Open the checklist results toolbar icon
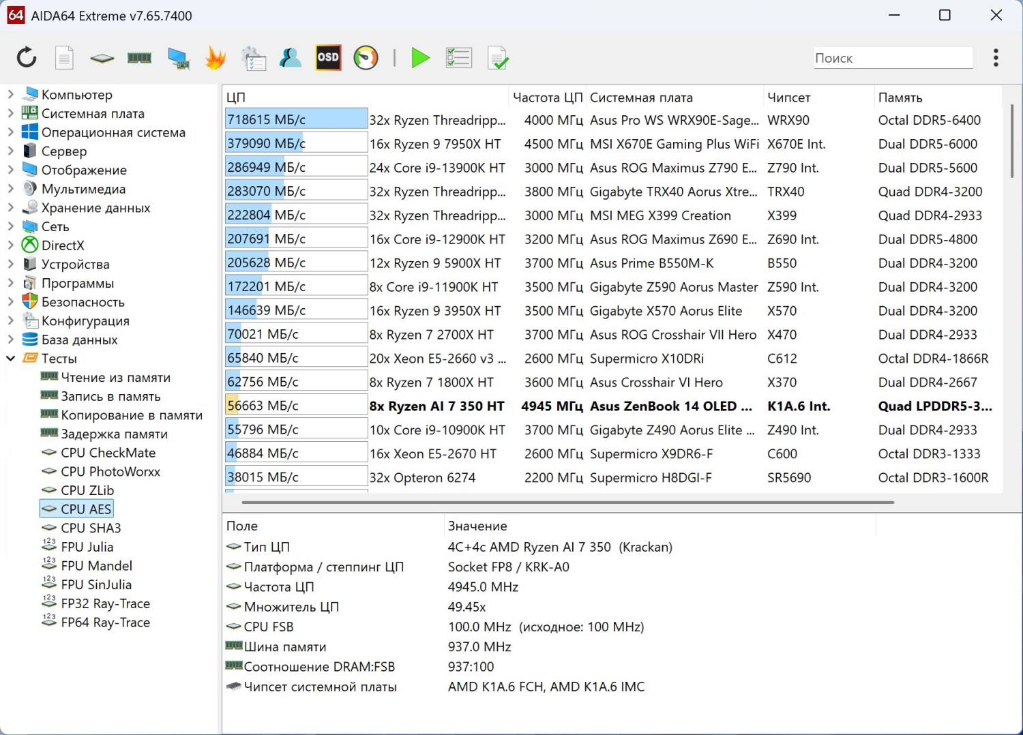1023x735 pixels. pos(458,58)
